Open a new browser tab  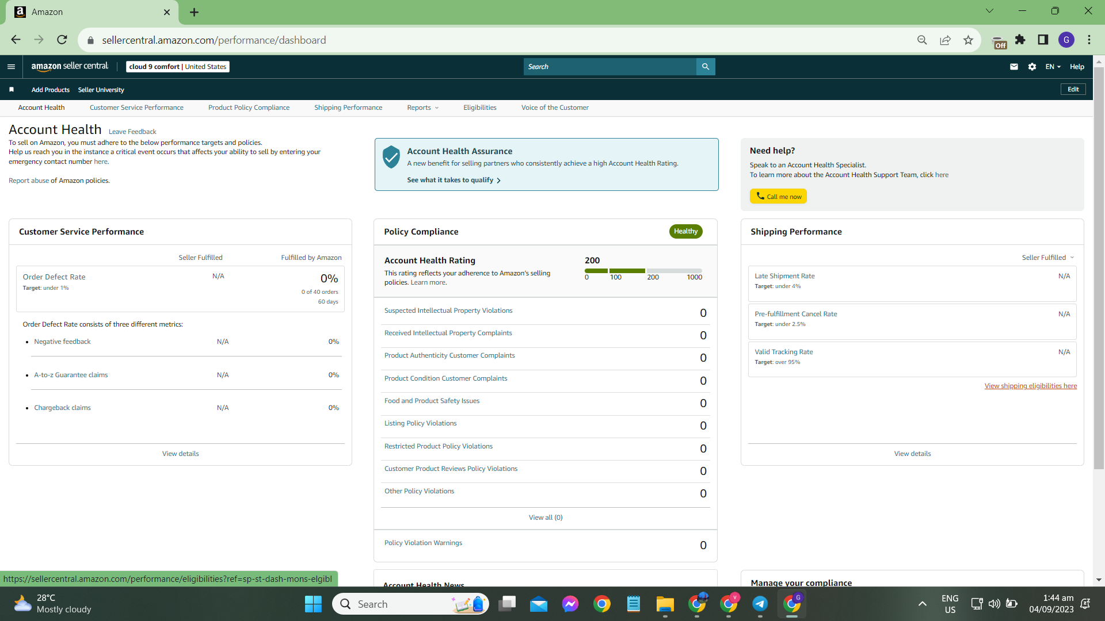[195, 12]
